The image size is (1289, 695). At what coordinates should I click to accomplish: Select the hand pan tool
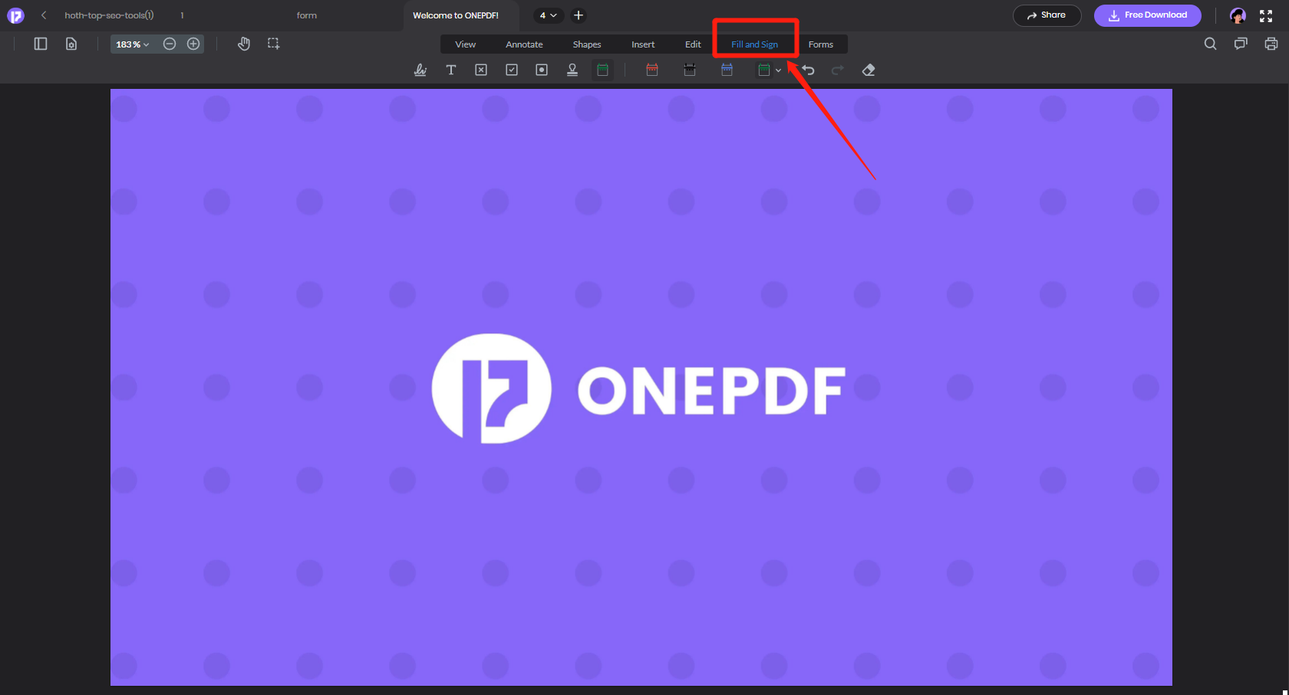[244, 44]
